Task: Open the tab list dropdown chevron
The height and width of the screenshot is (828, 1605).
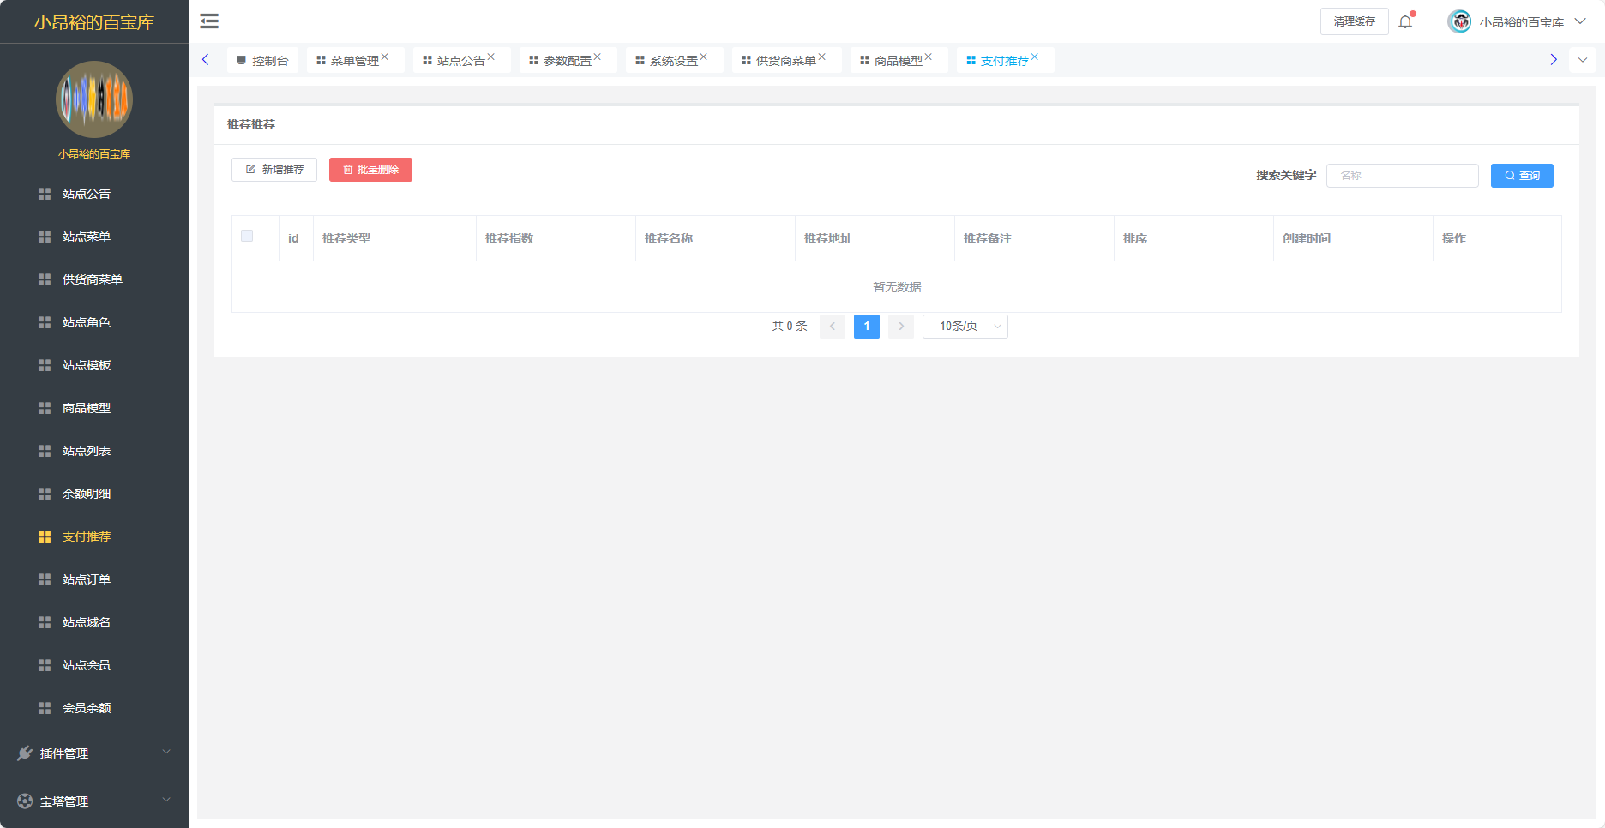Action: click(1583, 60)
